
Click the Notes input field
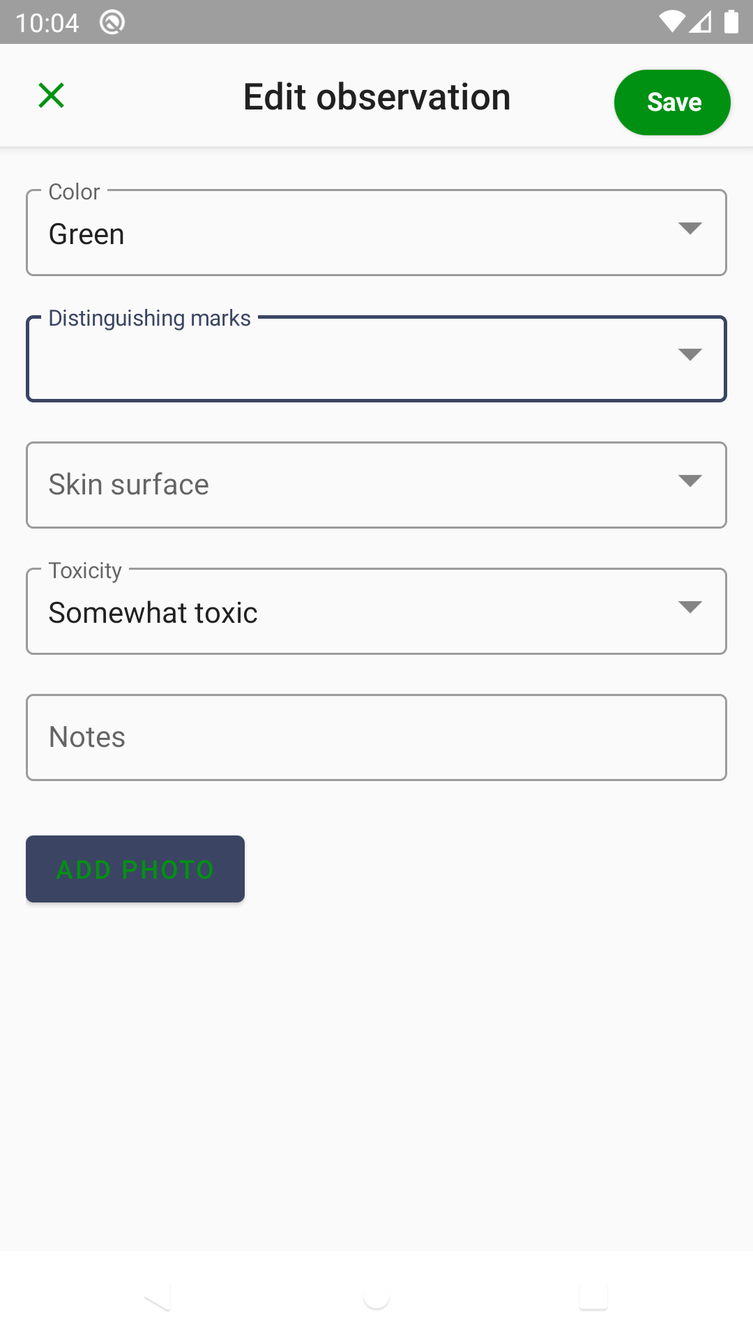376,736
